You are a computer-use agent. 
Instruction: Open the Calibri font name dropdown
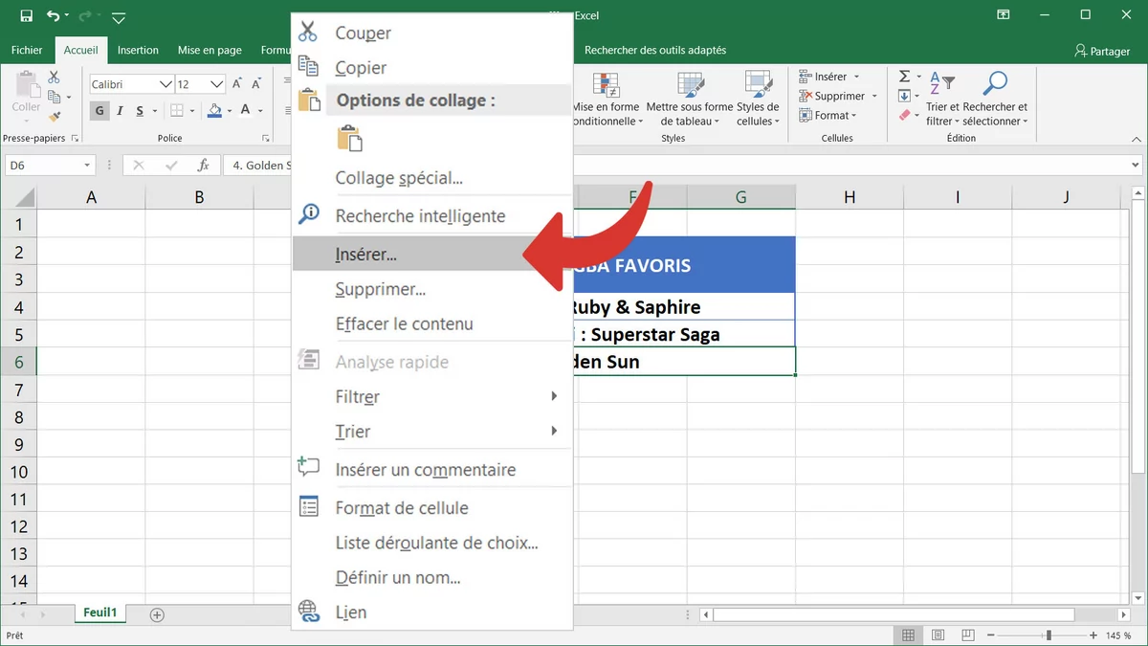coord(166,84)
